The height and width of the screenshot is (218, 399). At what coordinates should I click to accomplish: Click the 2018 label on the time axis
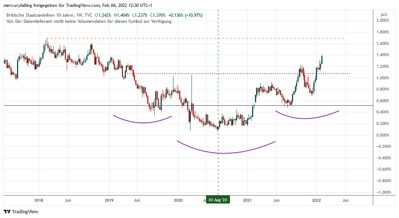pos(39,200)
